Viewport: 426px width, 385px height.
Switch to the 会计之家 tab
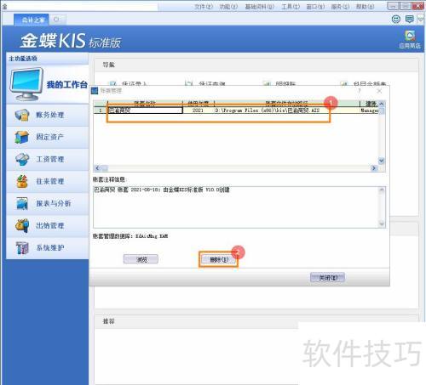coord(32,20)
